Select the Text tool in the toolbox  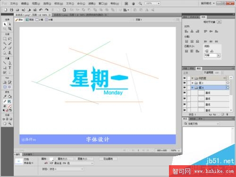[10, 67]
